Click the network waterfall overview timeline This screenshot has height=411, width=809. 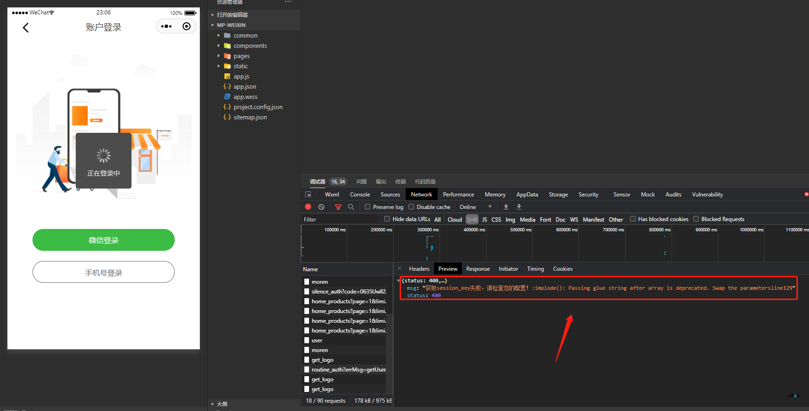point(555,244)
